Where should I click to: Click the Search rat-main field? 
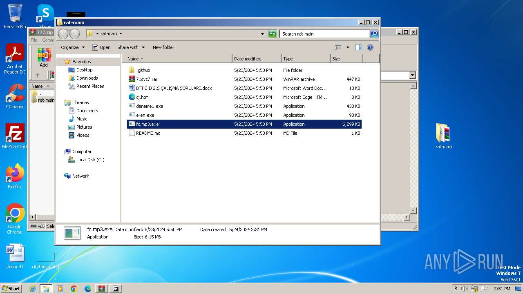pos(325,34)
